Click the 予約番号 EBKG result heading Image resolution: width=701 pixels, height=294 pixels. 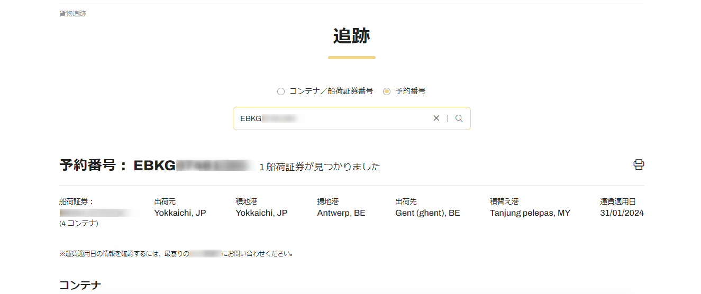pyautogui.click(x=153, y=166)
